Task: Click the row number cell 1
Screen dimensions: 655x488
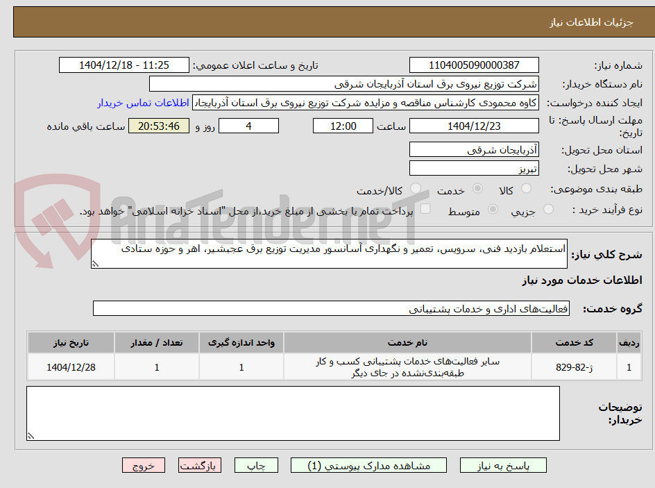Action: click(x=629, y=367)
